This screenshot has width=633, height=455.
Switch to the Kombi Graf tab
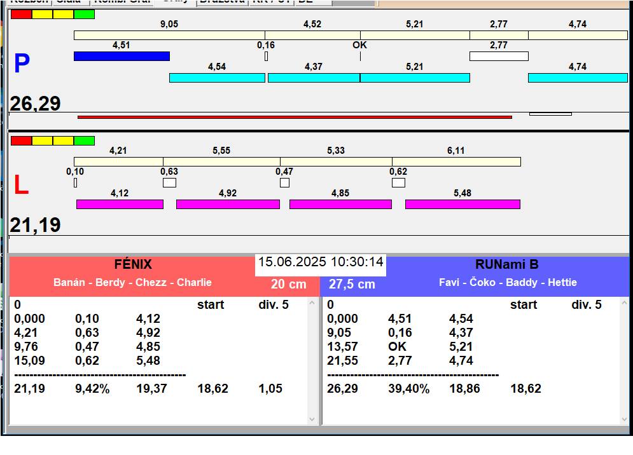(x=122, y=2)
